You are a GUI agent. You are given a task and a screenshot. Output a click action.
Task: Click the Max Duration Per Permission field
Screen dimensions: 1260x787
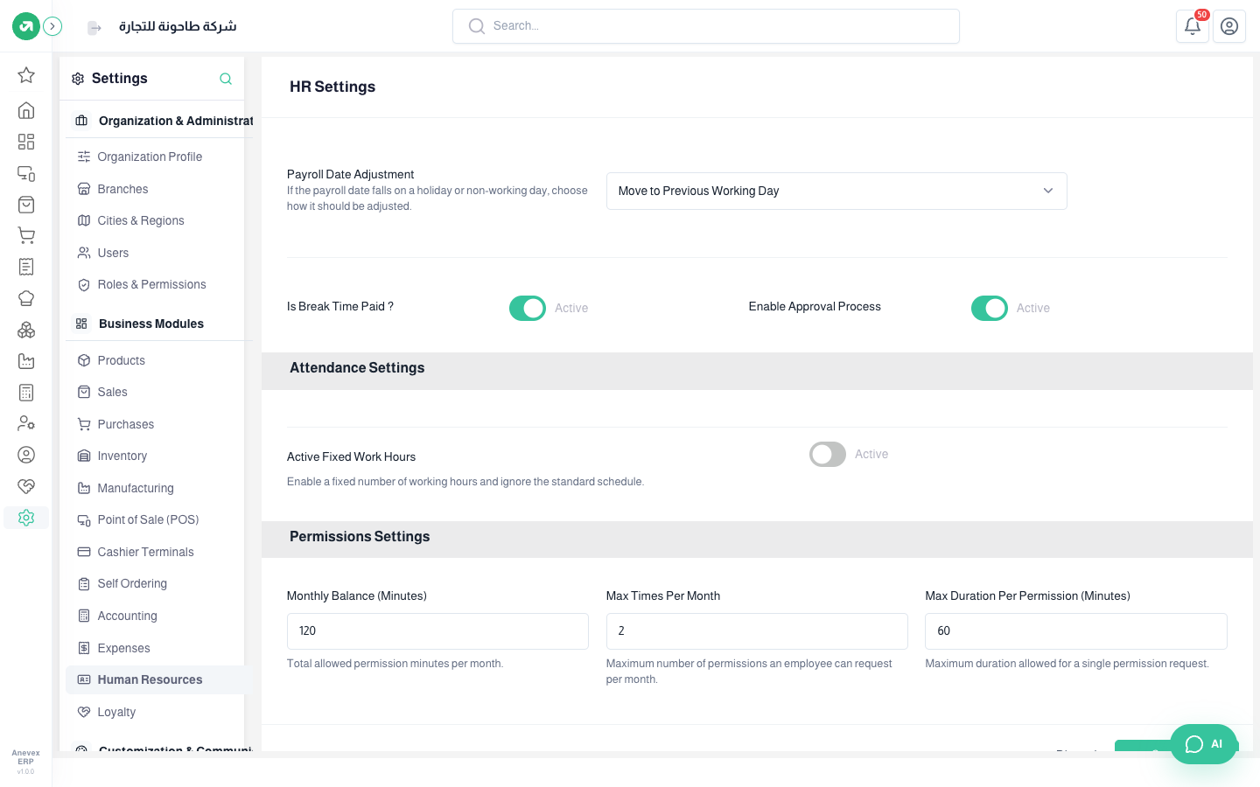coord(1076,631)
